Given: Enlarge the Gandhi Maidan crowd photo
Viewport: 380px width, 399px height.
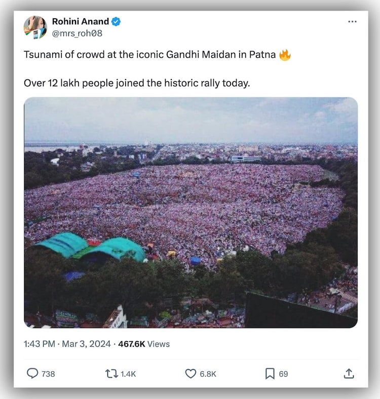Looking at the screenshot, I should tap(191, 213).
